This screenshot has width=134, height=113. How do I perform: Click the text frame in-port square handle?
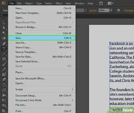point(110,47)
